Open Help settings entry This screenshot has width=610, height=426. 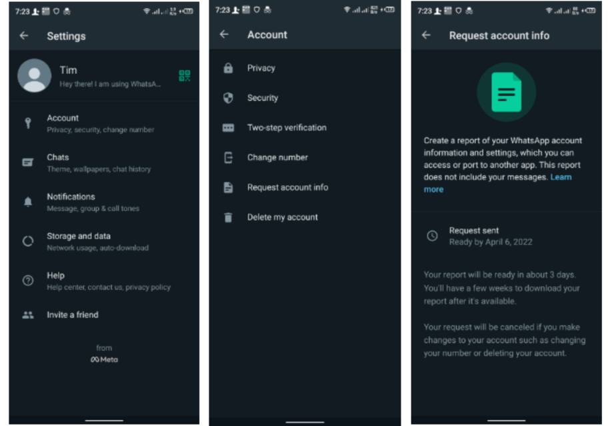104,281
